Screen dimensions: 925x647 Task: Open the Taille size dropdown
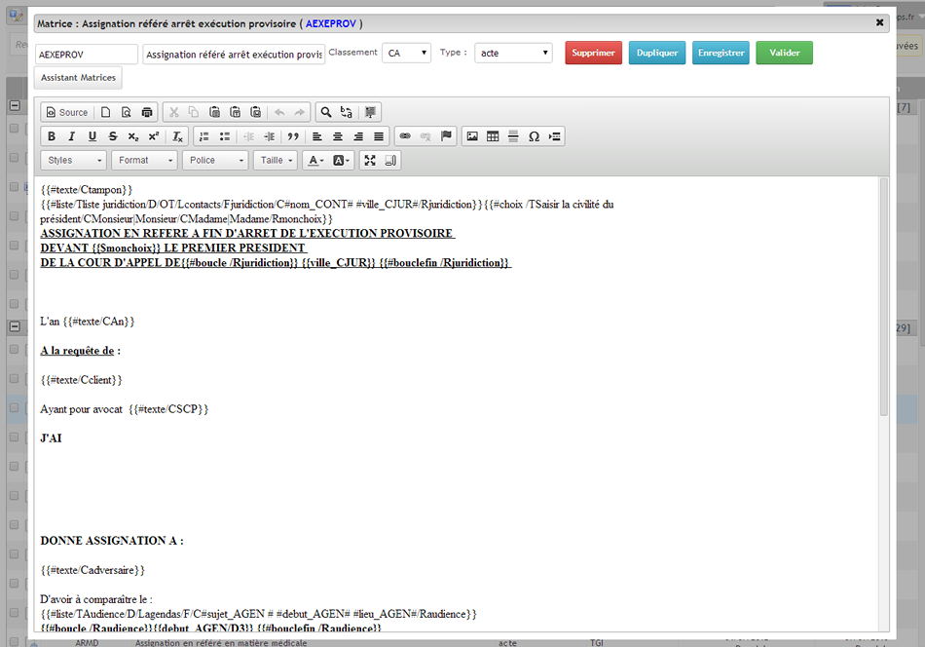point(276,160)
